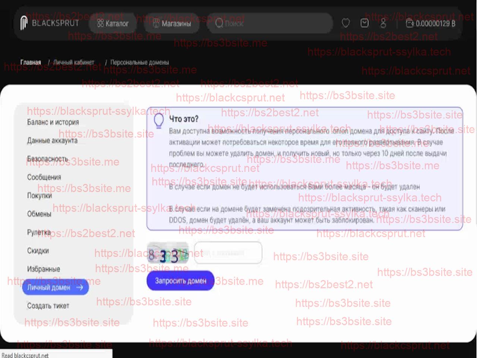Select the Личный домен sidebar item
477x358 pixels.
(x=55, y=288)
